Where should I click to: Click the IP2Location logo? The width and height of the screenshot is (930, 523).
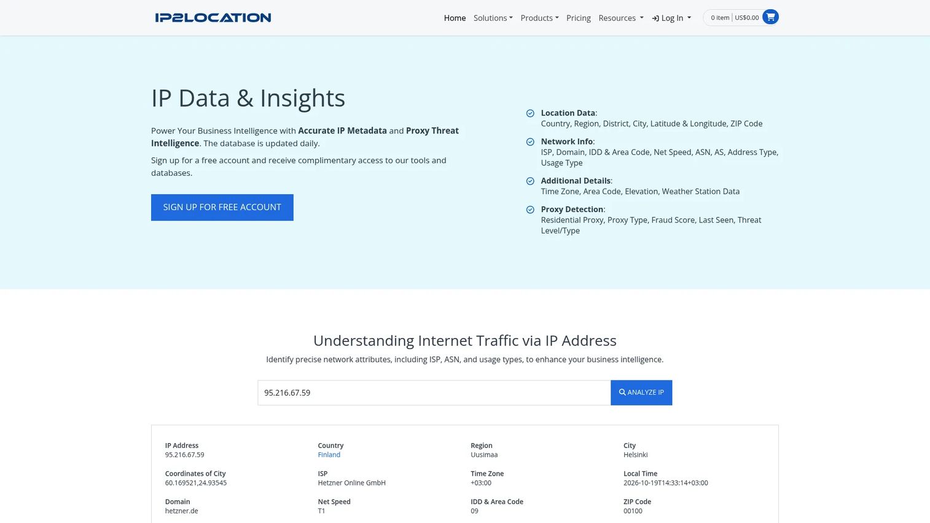coord(213,18)
